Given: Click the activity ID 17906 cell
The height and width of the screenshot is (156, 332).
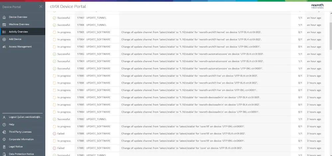Looking at the screenshot, I should click(80, 25).
